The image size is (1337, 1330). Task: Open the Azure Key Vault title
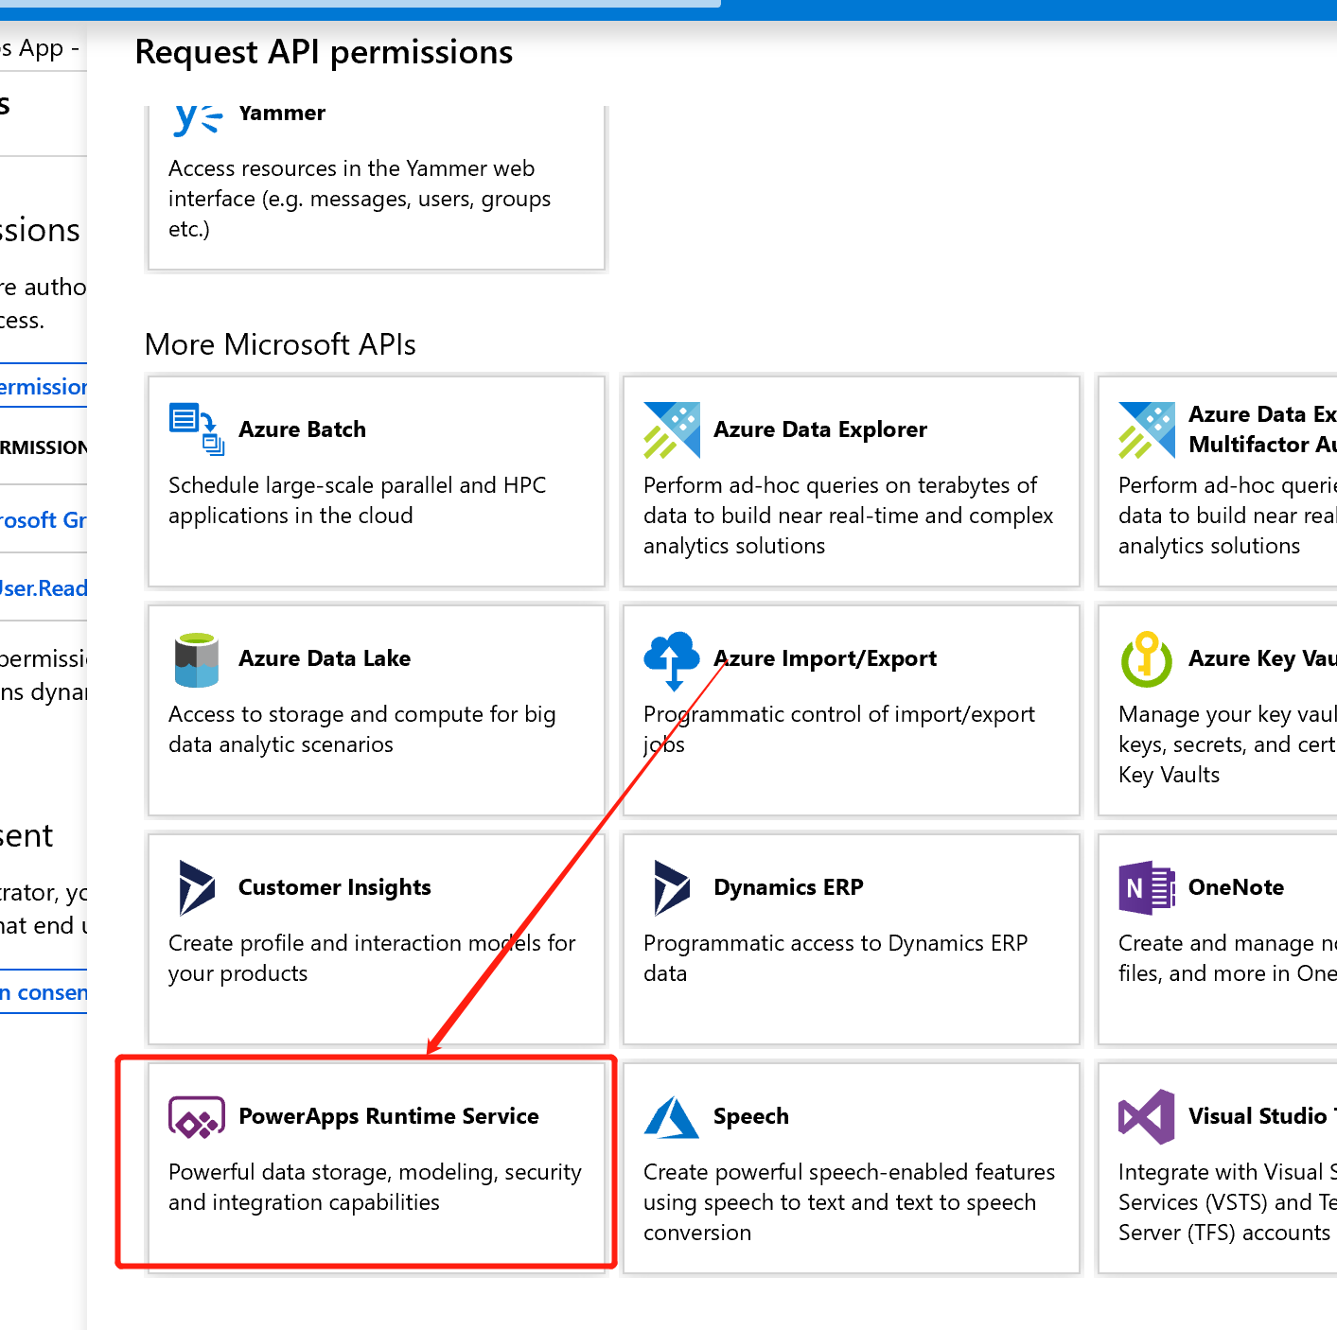coord(1262,658)
